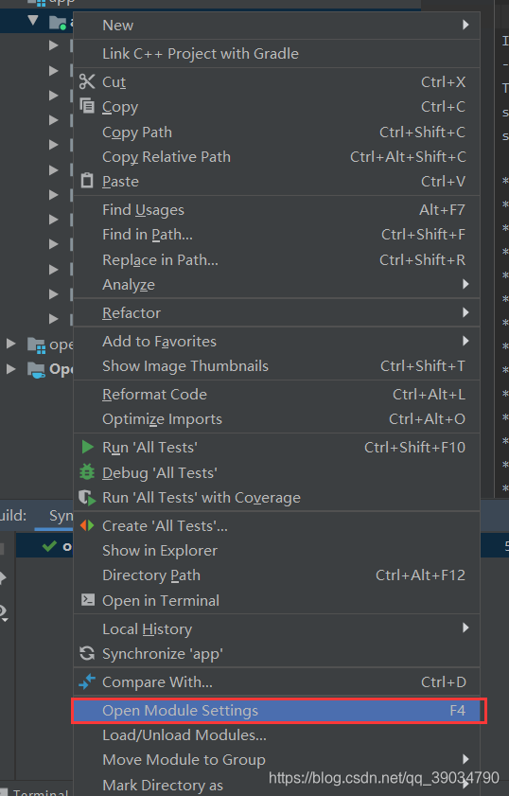Click the blue Compare With arrows icon
This screenshot has height=796, width=509.
click(x=87, y=681)
